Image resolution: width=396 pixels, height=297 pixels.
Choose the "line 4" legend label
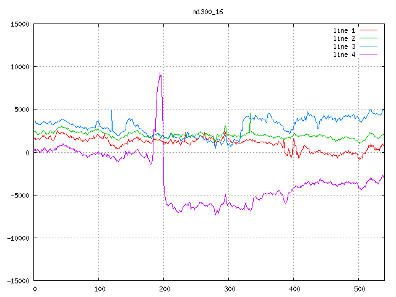(x=345, y=54)
